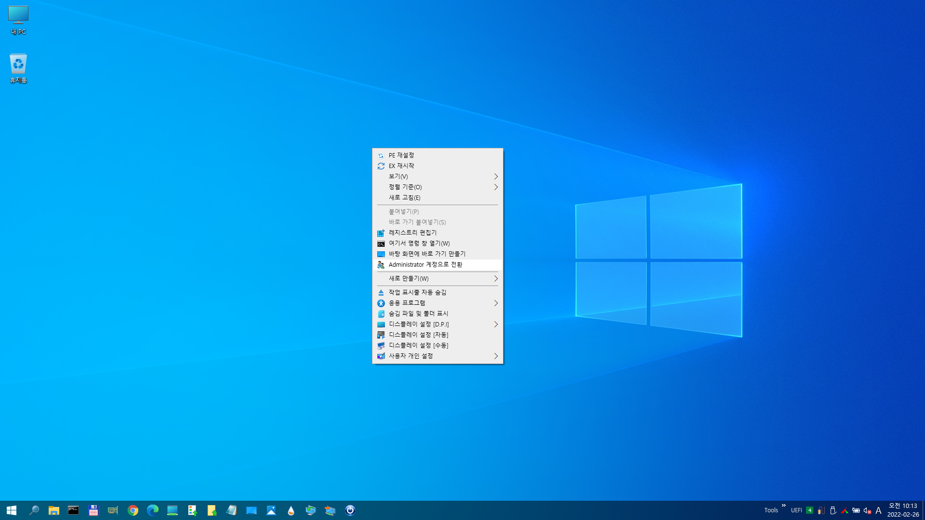This screenshot has height=520, width=925.
Task: Click the 'A' input language indicator
Action: 878,510
